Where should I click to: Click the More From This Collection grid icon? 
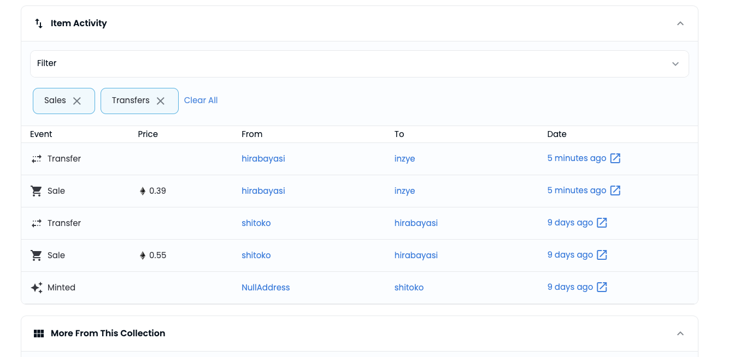(x=39, y=334)
